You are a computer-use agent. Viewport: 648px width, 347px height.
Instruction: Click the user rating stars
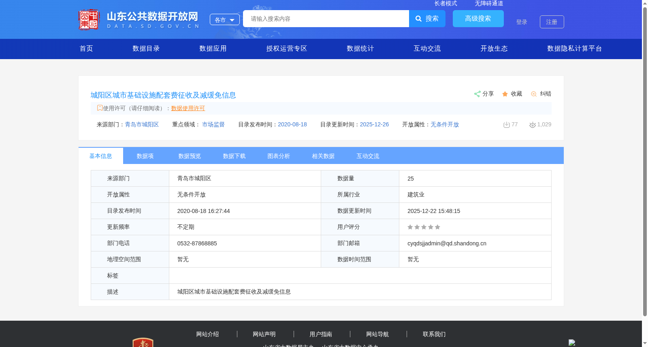[x=424, y=227]
